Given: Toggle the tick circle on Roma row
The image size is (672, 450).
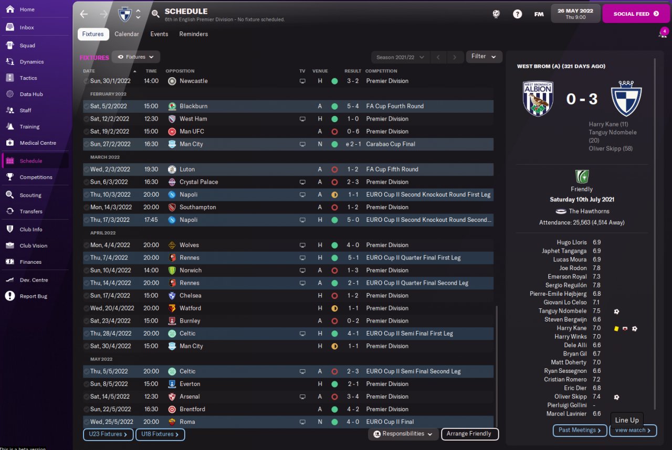Looking at the screenshot, I should coord(86,422).
